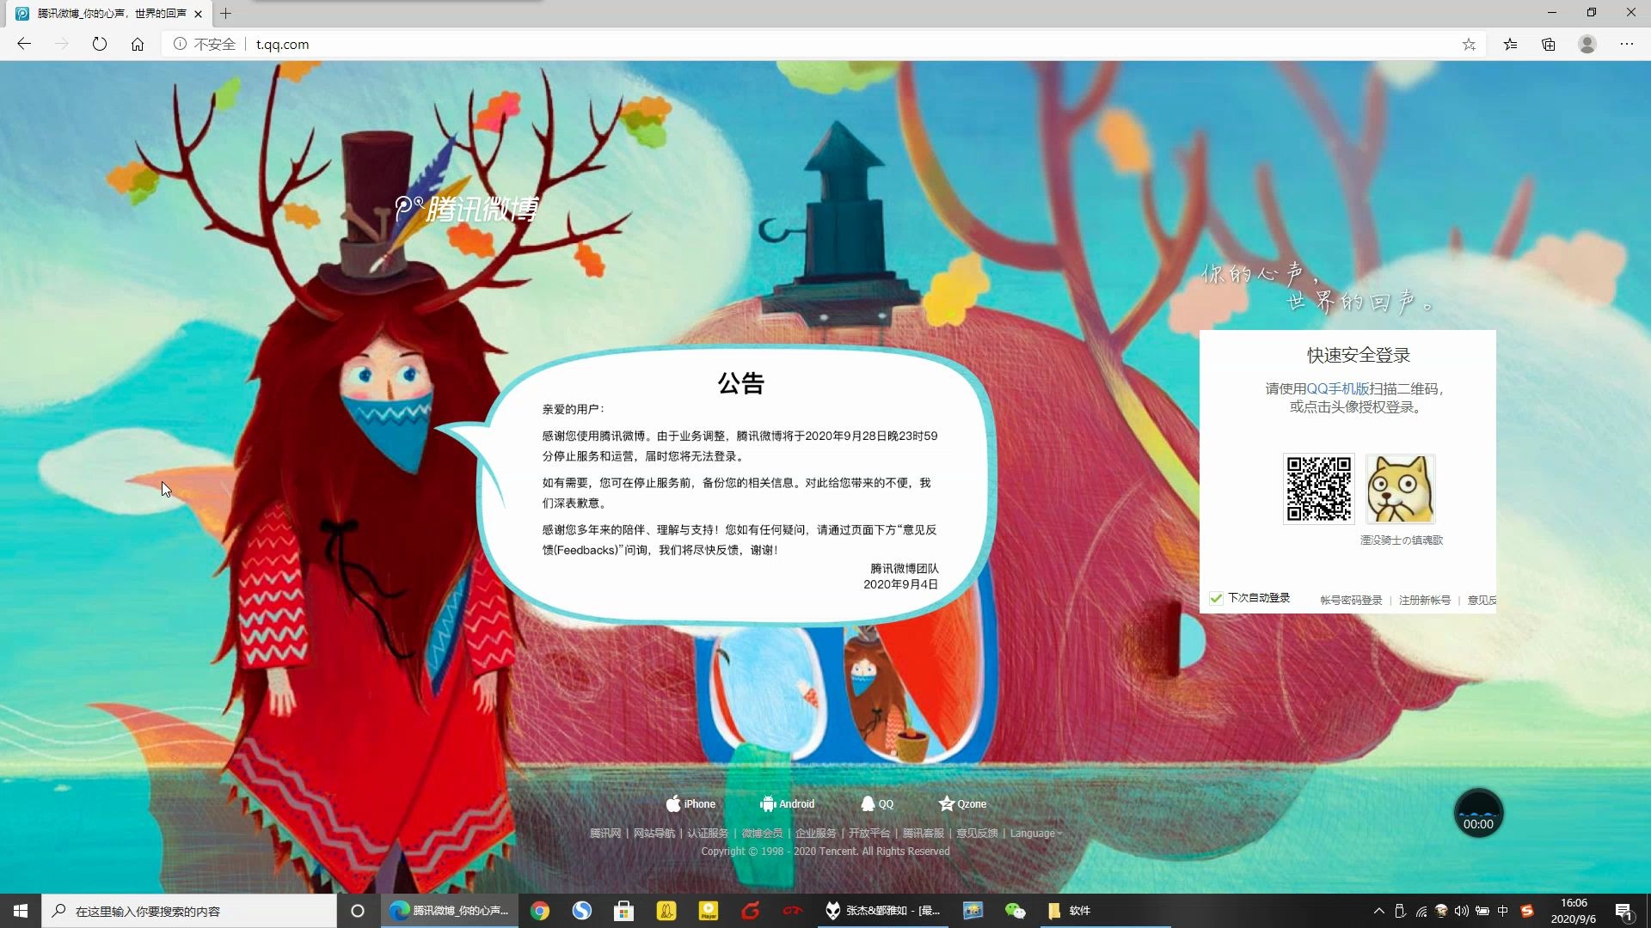Open the QQ footer link
The height and width of the screenshot is (928, 1651).
point(877,803)
